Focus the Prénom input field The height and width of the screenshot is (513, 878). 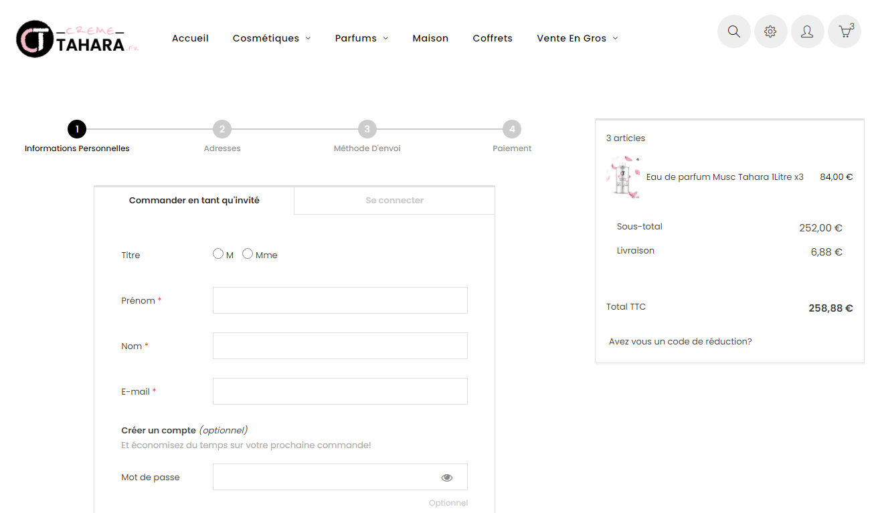click(x=340, y=300)
